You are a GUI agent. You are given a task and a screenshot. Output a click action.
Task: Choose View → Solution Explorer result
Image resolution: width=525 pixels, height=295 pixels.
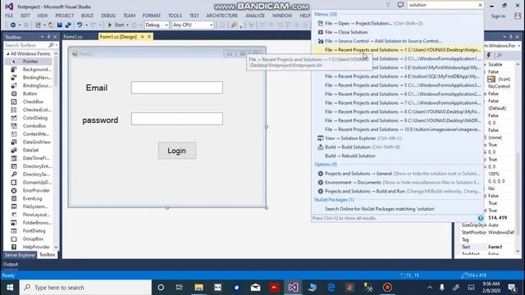click(397, 138)
